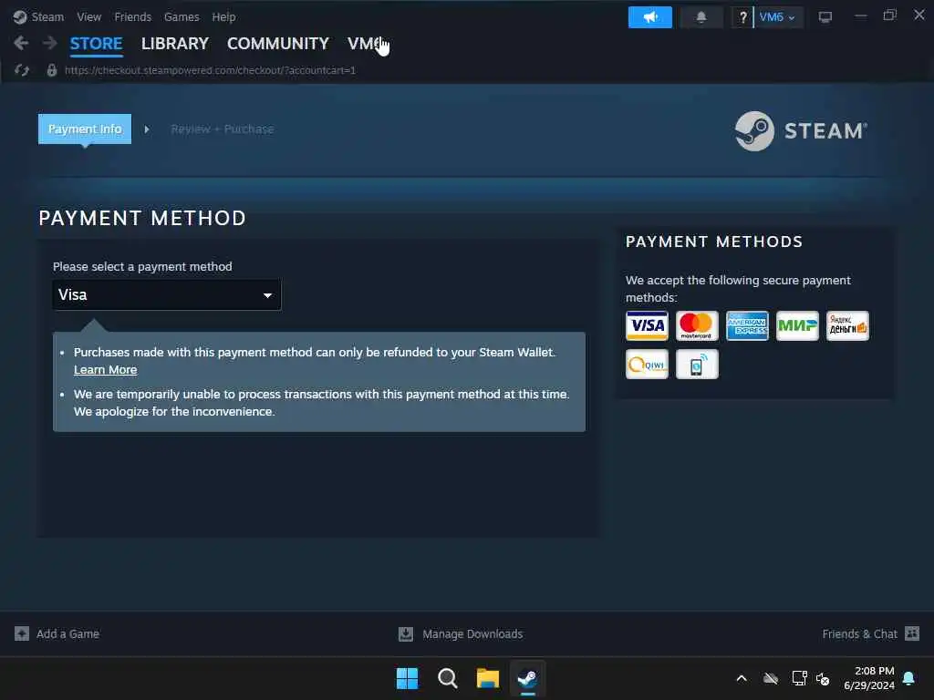
Task: Open Windows taskbar search
Action: click(447, 678)
